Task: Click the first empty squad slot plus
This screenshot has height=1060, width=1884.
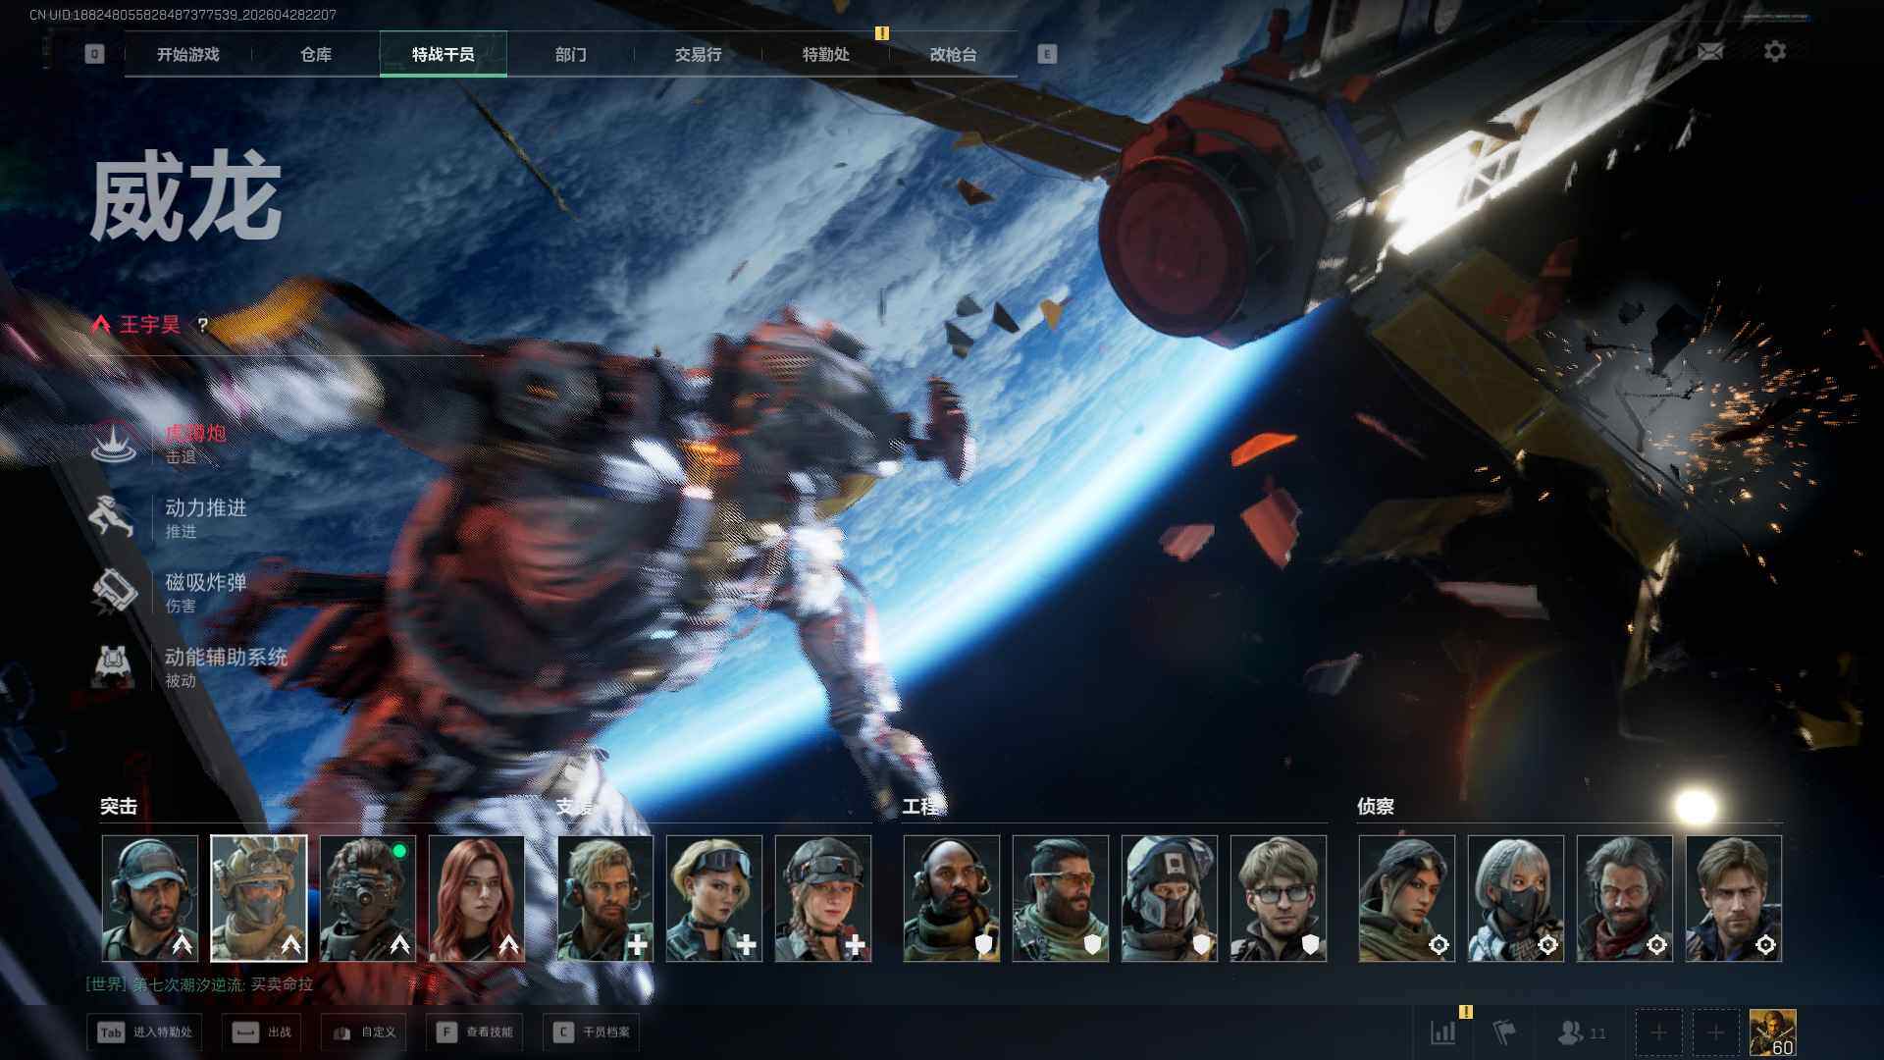Action: (1658, 1033)
